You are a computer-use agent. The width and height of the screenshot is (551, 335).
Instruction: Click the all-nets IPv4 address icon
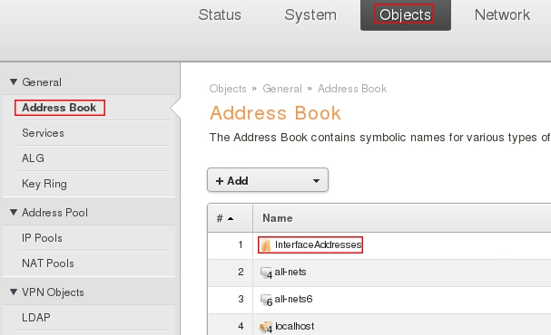click(x=266, y=273)
